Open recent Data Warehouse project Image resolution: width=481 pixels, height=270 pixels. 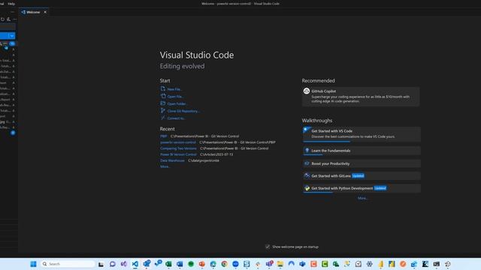(172, 160)
